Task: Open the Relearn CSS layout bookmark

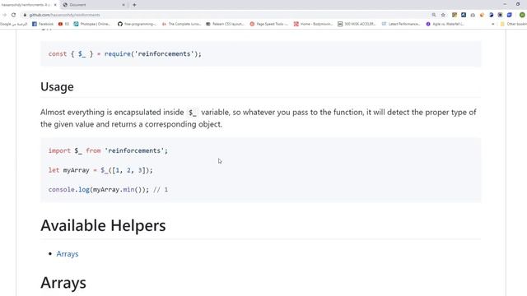Action: click(225, 24)
